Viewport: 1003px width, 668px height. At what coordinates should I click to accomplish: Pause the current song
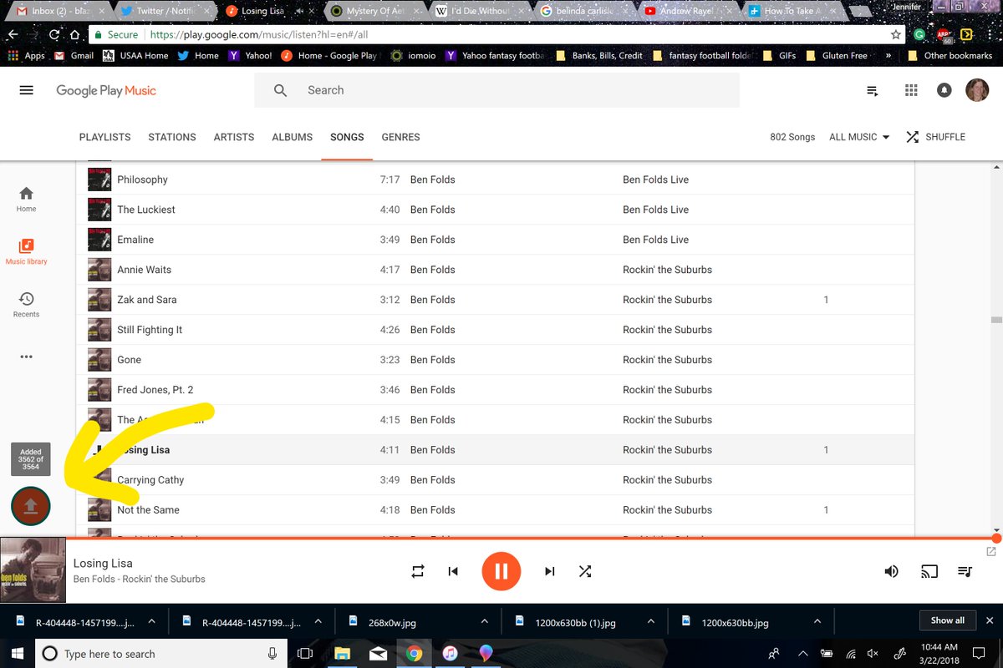pyautogui.click(x=501, y=571)
